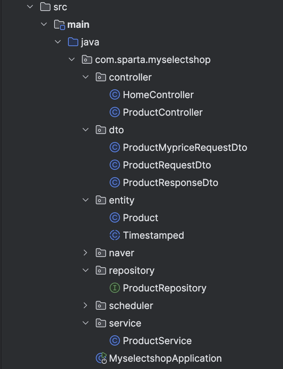This screenshot has height=369, width=283.
Task: Open the ProductResponseDto class
Action: click(x=170, y=183)
